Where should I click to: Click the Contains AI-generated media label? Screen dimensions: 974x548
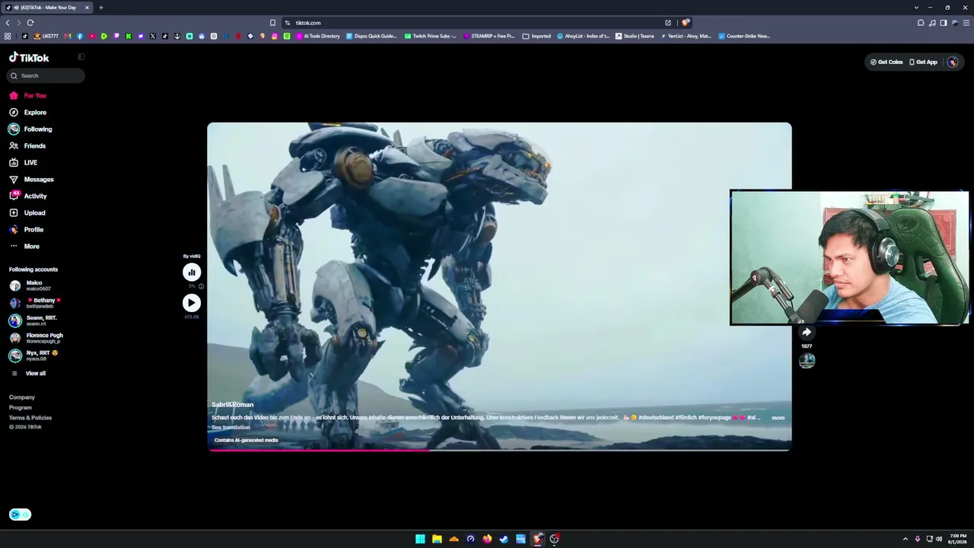click(246, 440)
